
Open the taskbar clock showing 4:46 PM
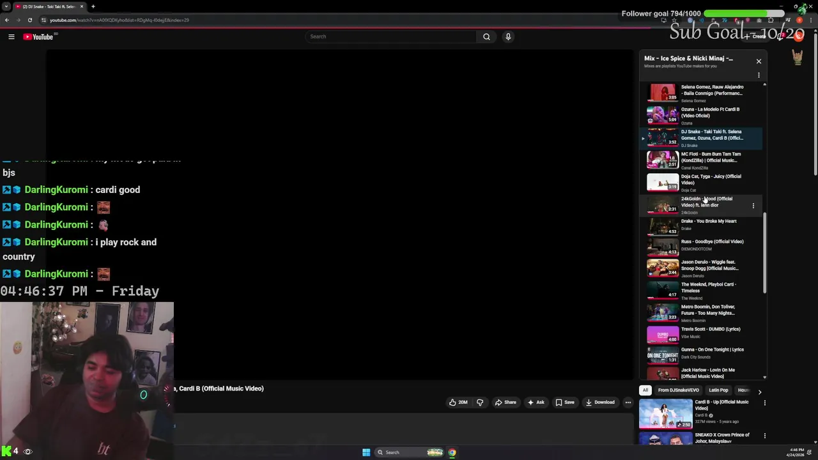coord(796,452)
